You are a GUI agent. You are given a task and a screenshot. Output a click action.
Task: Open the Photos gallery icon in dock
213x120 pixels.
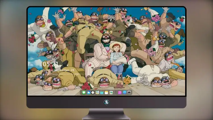coord(111,92)
